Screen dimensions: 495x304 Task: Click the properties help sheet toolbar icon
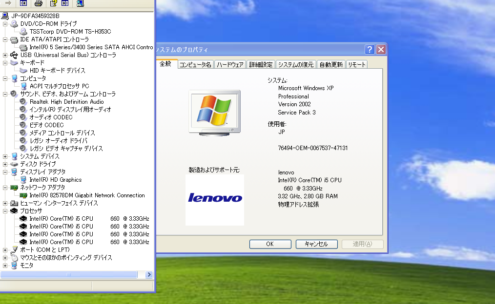53,3
